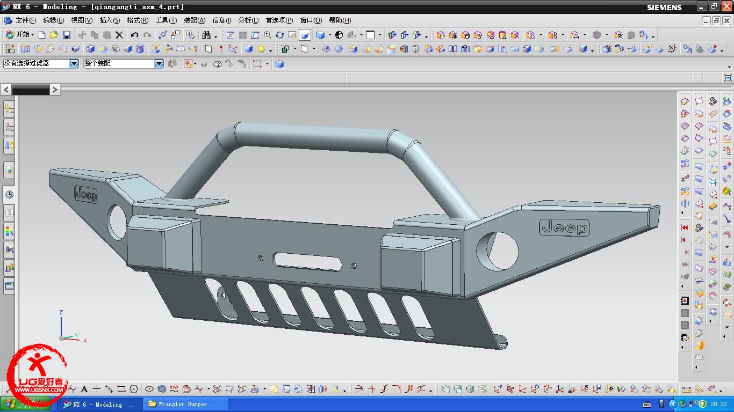The width and height of the screenshot is (734, 412).
Task: Open the binoculars Command Finder icon
Action: coord(206,35)
